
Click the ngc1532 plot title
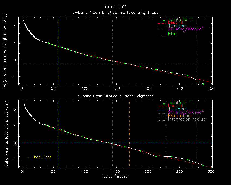(x=116, y=6)
